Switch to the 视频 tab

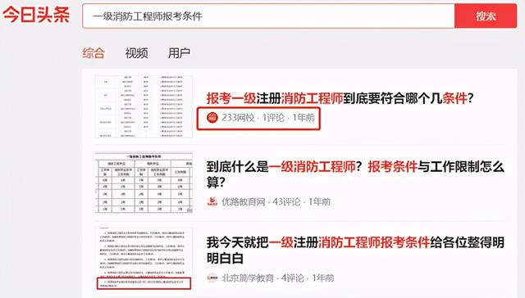(x=137, y=52)
